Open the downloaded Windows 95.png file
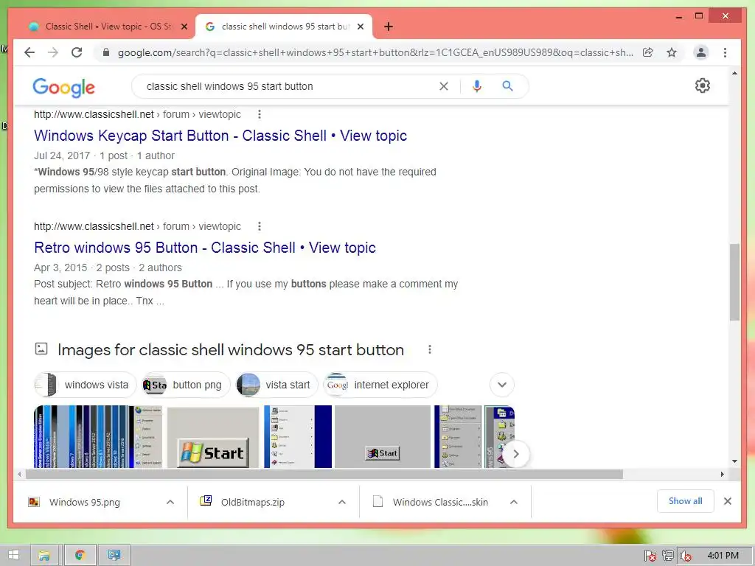Image resolution: width=755 pixels, height=566 pixels. click(84, 502)
